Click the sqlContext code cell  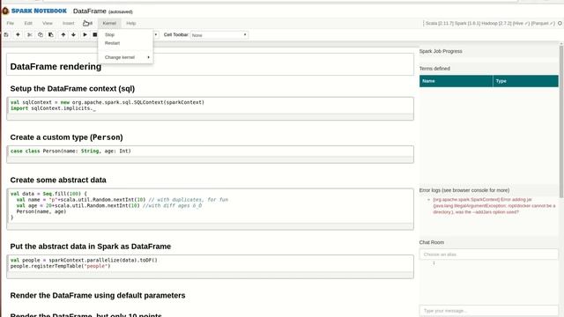pos(210,108)
